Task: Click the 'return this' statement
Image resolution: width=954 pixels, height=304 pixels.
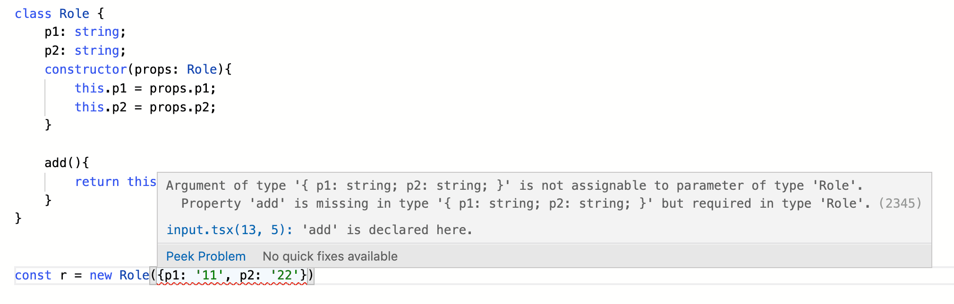Action: click(116, 182)
